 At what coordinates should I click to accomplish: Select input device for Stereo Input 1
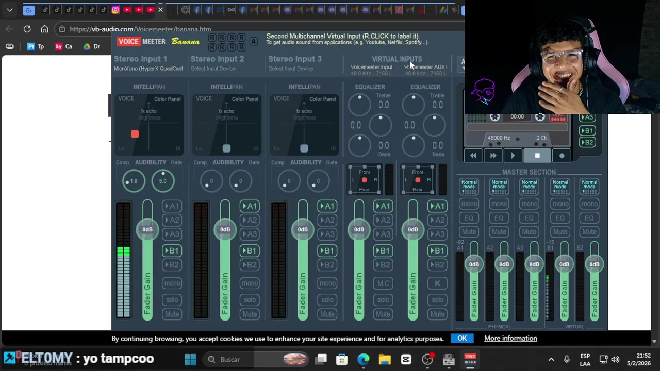[148, 69]
